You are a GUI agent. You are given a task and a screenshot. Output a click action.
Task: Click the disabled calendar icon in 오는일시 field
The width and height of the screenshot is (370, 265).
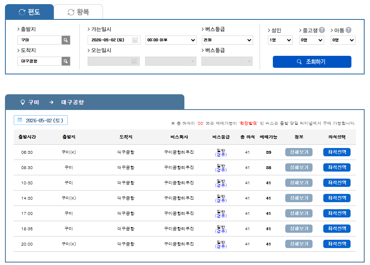click(134, 61)
